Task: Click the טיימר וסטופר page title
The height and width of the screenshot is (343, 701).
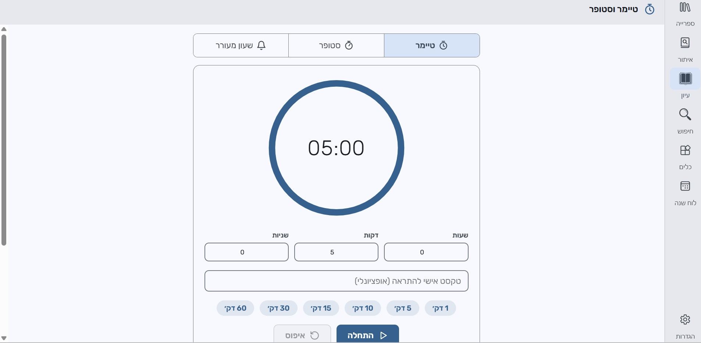Action: coord(613,9)
